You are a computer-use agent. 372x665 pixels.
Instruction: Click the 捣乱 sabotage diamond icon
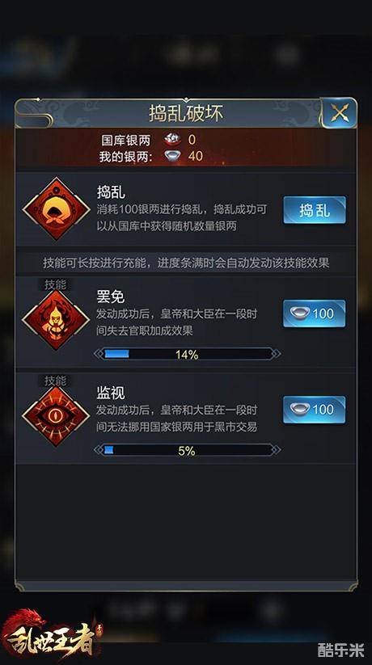[x=56, y=208]
